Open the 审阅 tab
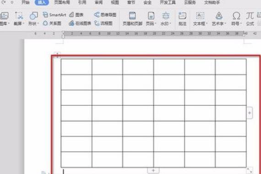261x174 pixels. [x=98, y=2]
